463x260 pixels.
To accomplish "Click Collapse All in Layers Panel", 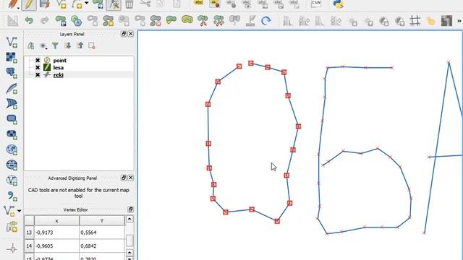I will coord(80,45).
